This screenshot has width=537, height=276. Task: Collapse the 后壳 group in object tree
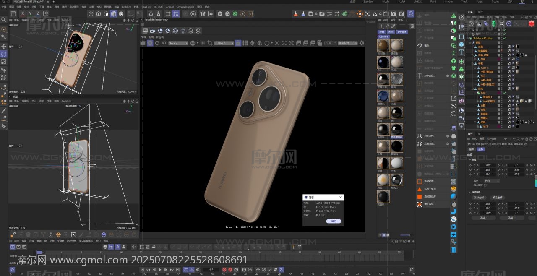[473, 89]
